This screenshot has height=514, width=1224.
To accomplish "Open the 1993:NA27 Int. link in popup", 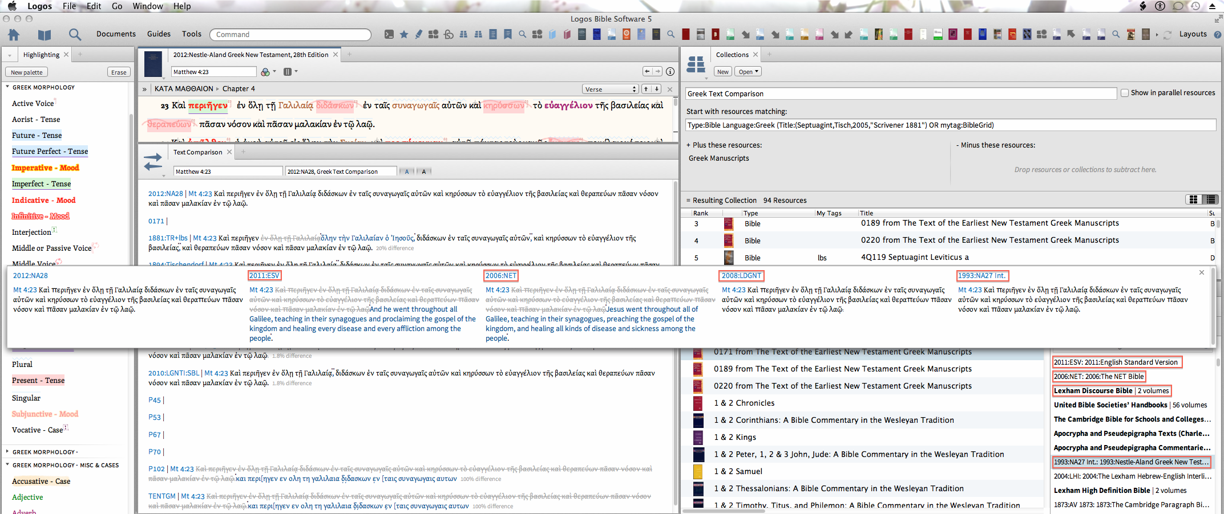I will click(x=982, y=276).
